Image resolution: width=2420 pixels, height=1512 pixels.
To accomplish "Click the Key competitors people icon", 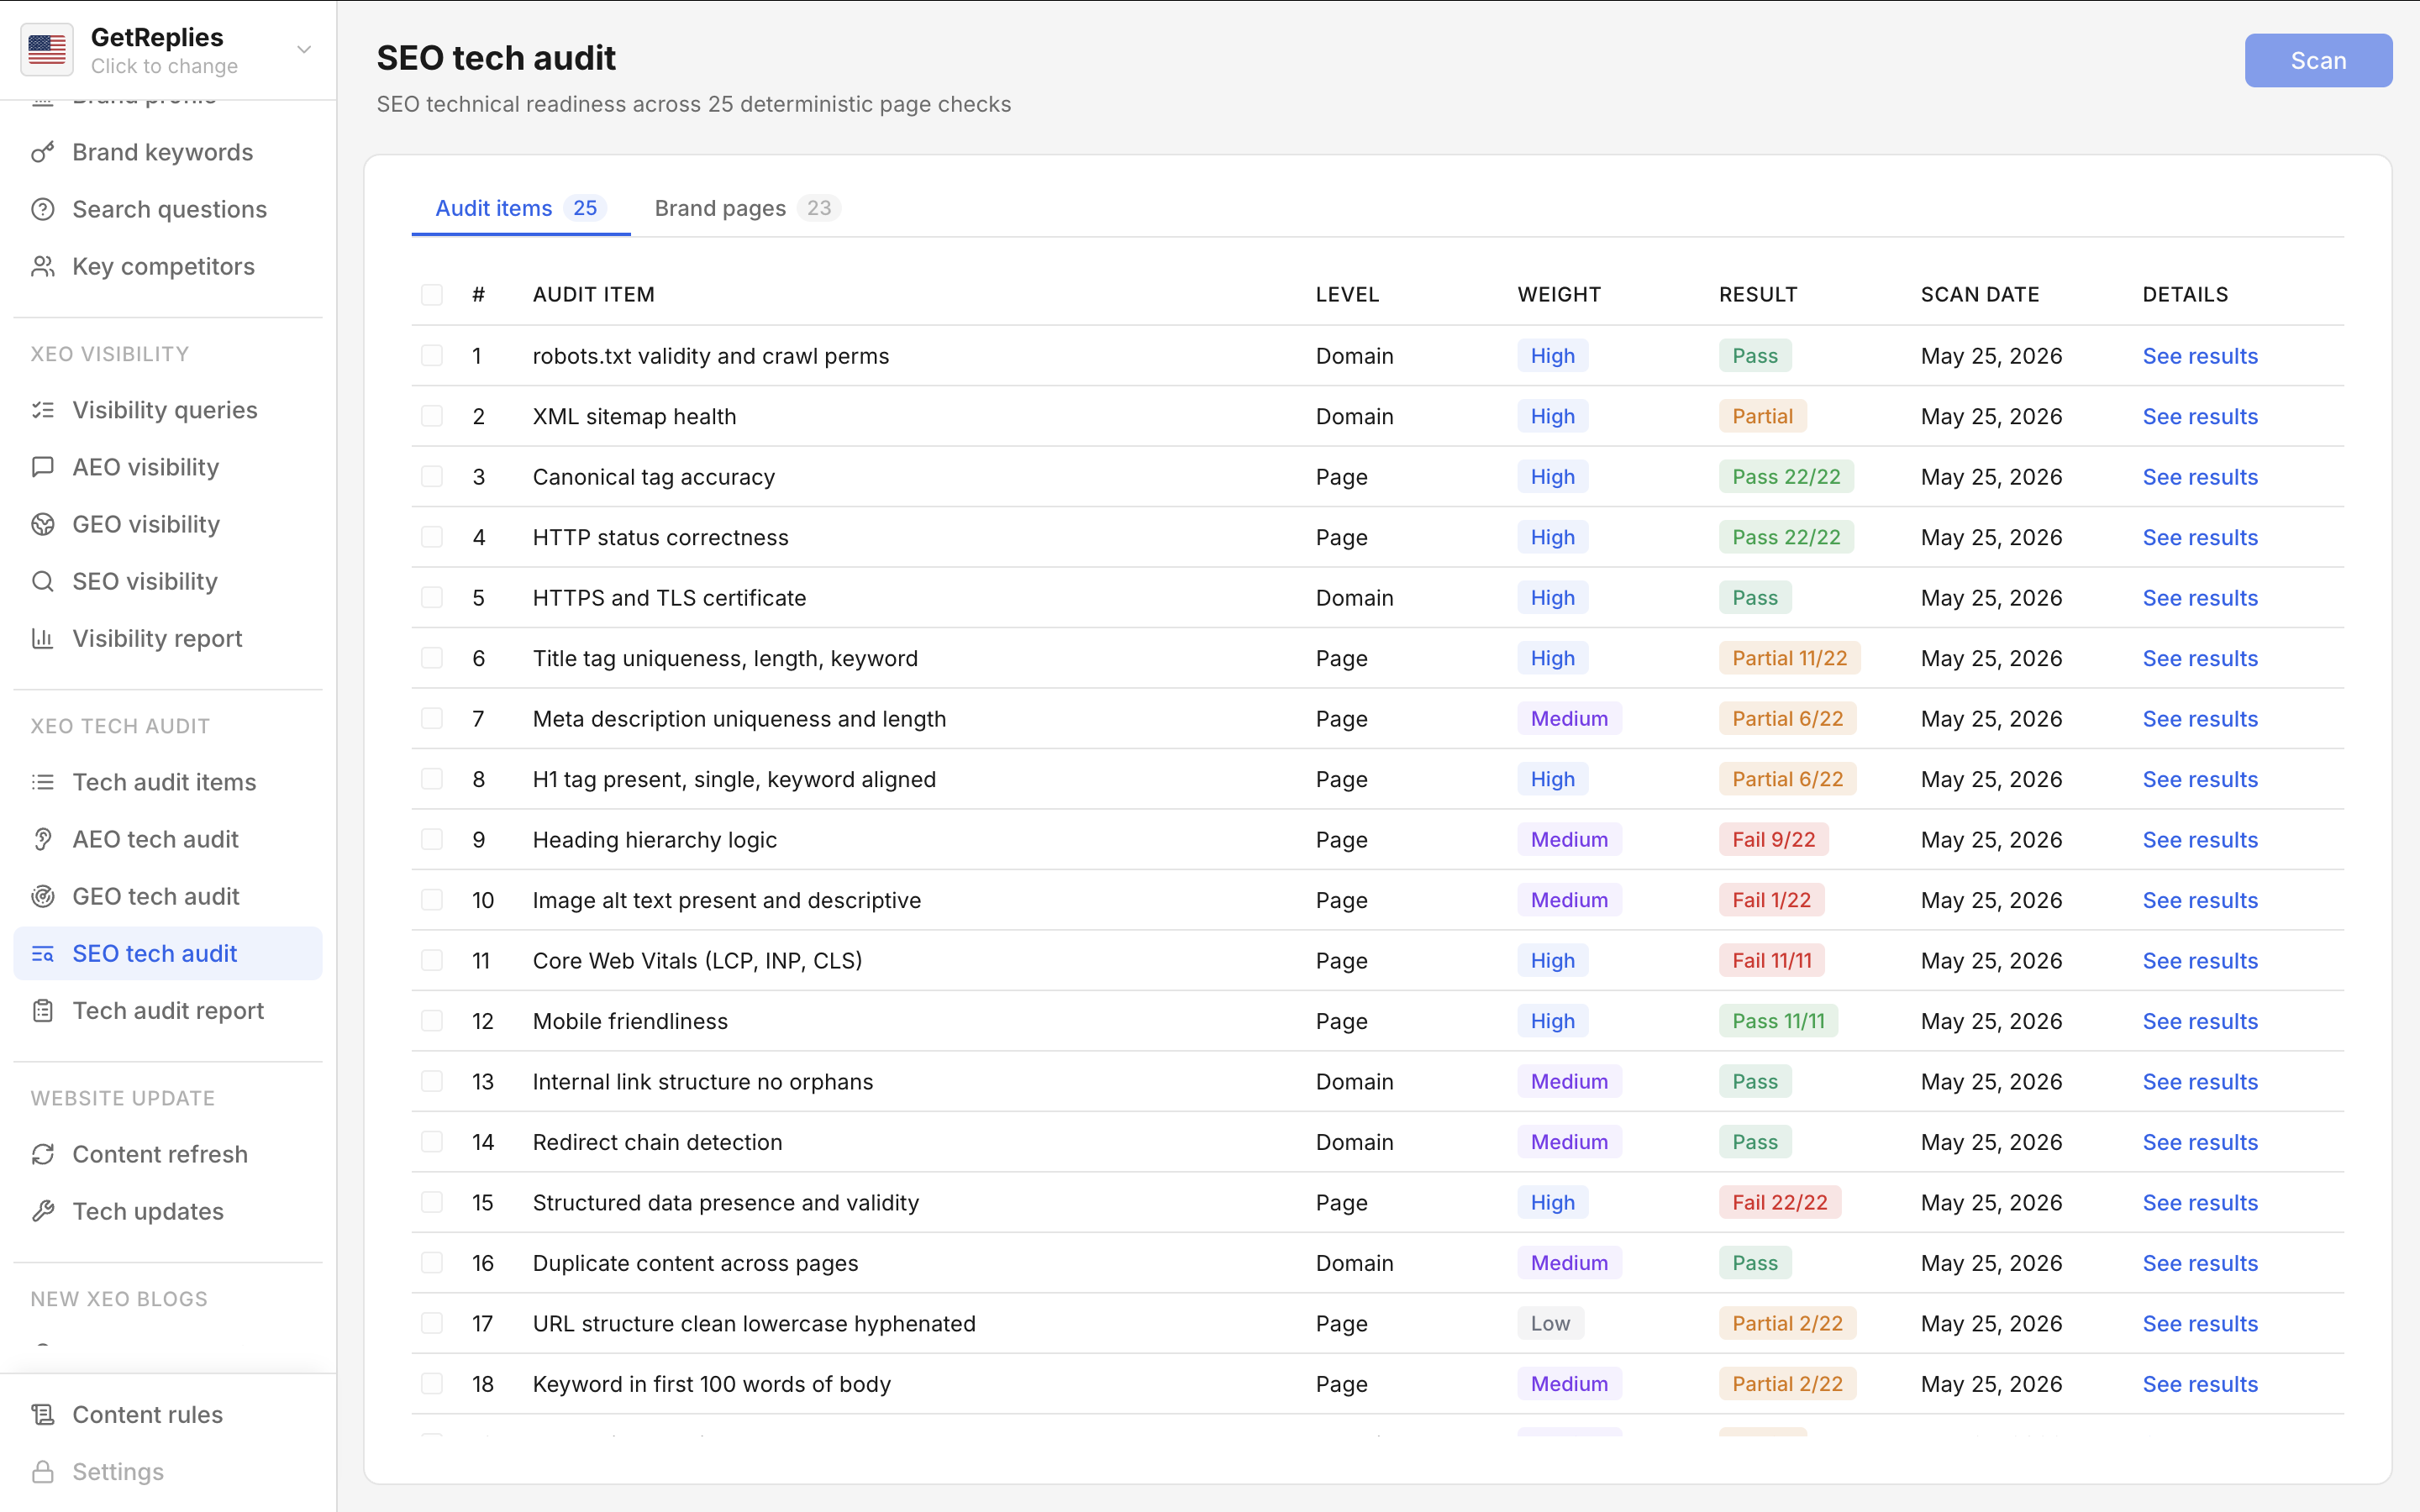I will click(x=42, y=266).
